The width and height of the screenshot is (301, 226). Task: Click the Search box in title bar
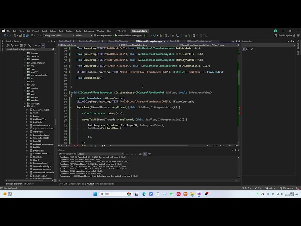122,31
